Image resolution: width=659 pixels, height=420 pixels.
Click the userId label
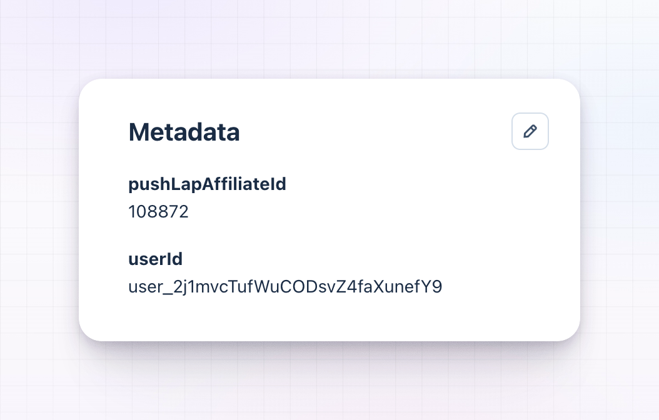click(x=156, y=259)
